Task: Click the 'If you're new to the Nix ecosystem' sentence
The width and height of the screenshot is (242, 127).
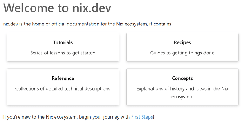Action: click(79, 117)
